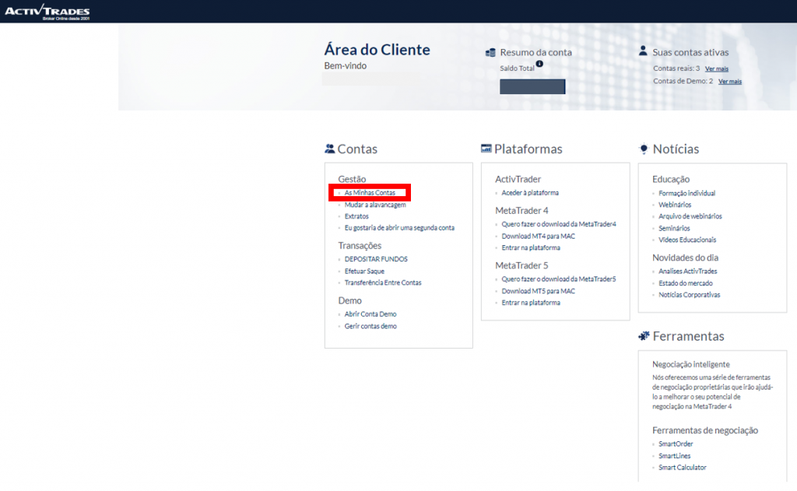This screenshot has width=797, height=491.
Task: Open Estado do mercado
Action: [x=686, y=283]
